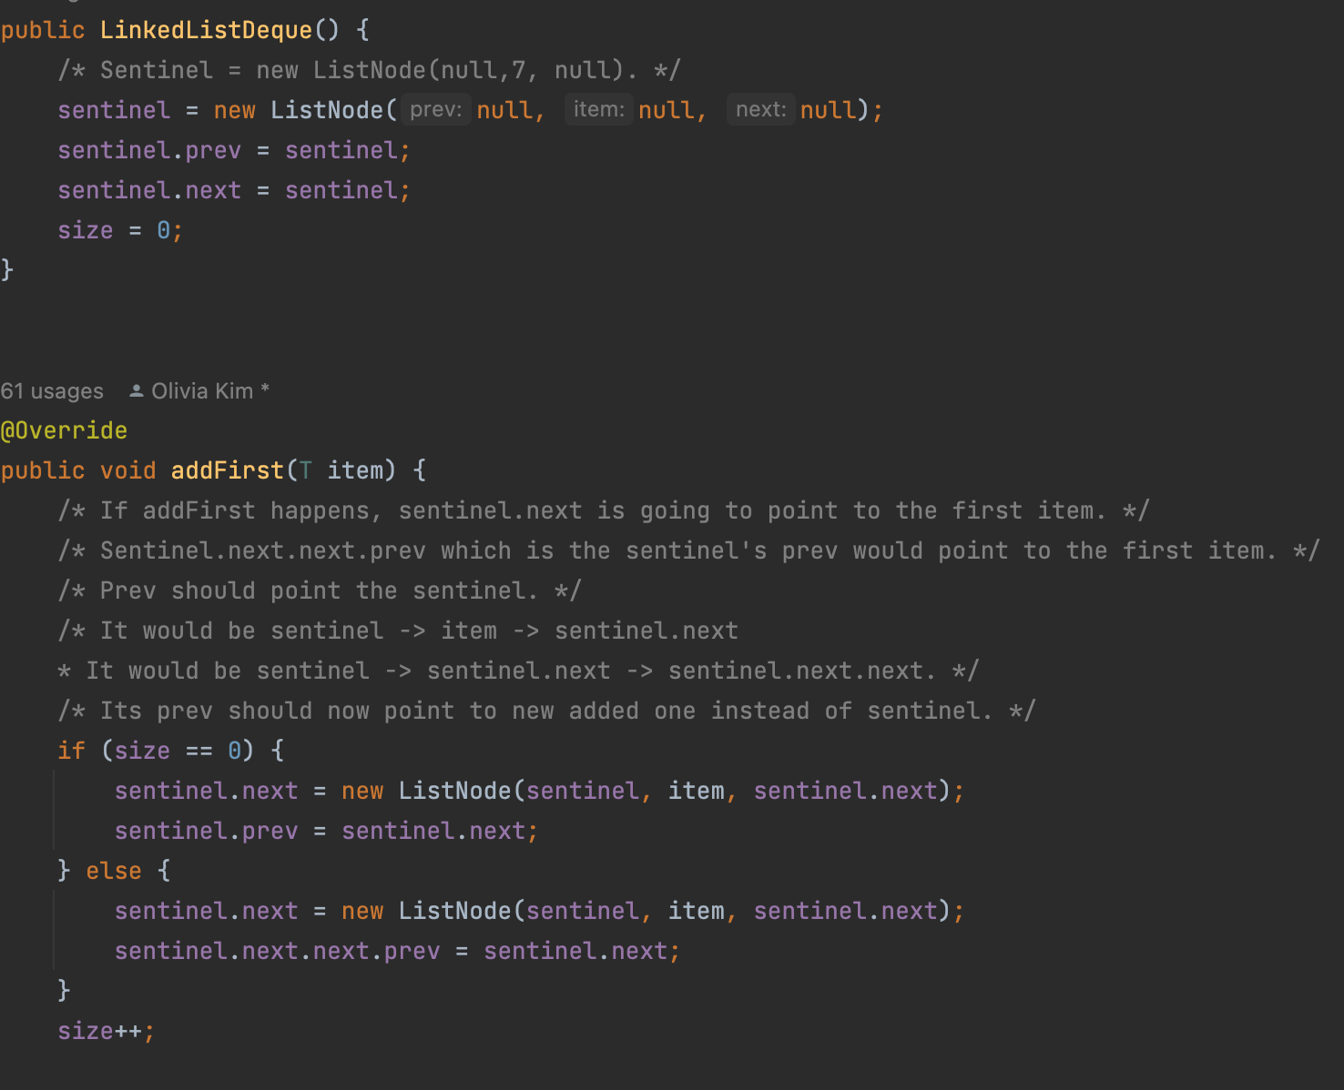Click the 'Its prev should now point' comment
The height and width of the screenshot is (1090, 1344).
click(x=546, y=711)
